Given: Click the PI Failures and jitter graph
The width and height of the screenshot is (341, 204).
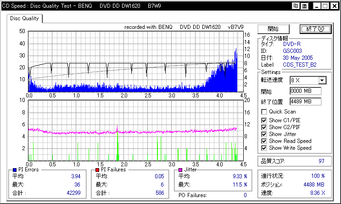Looking at the screenshot, I should (135, 130).
